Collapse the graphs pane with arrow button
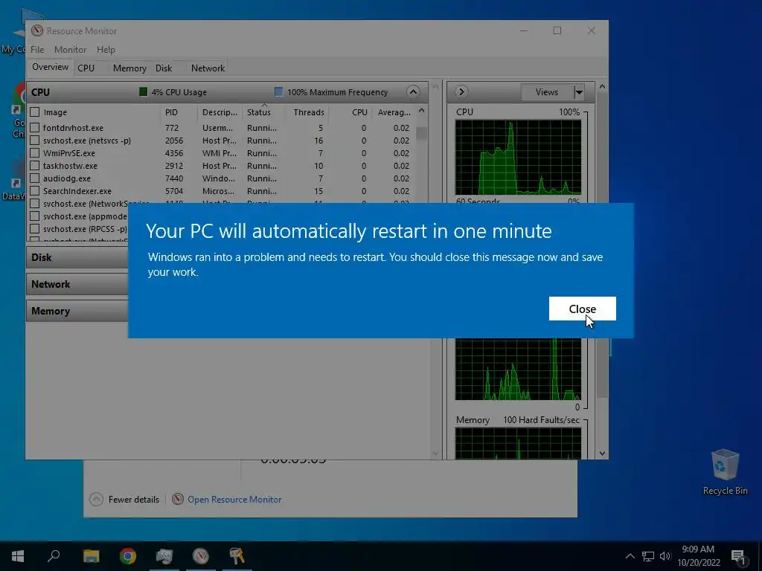This screenshot has height=571, width=762. click(461, 91)
